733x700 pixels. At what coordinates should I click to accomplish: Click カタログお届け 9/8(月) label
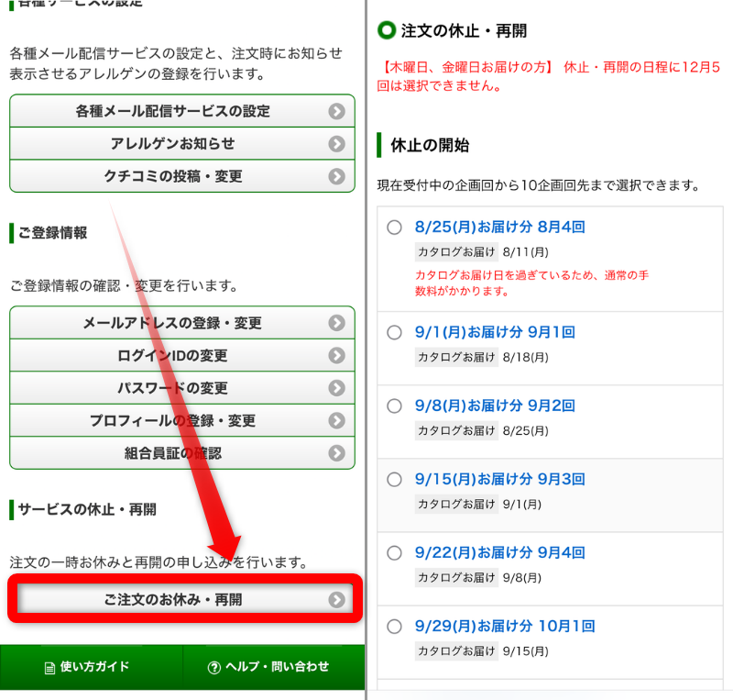coord(478,578)
